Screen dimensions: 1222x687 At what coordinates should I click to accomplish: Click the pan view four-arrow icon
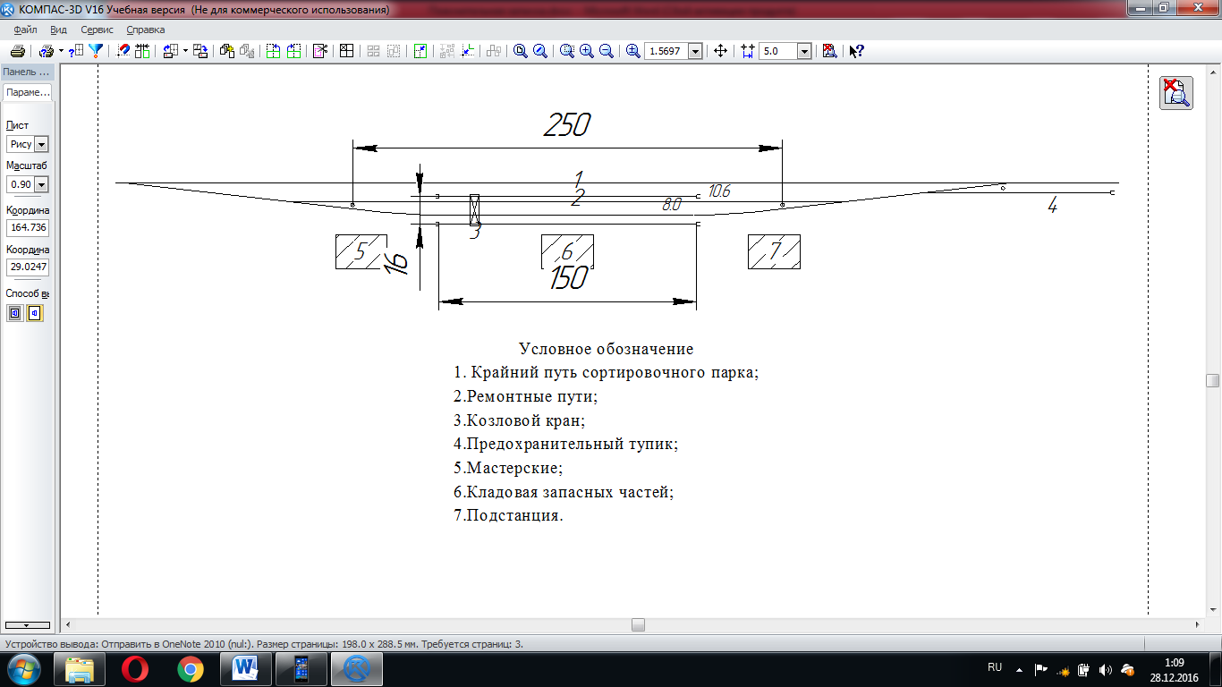point(720,51)
